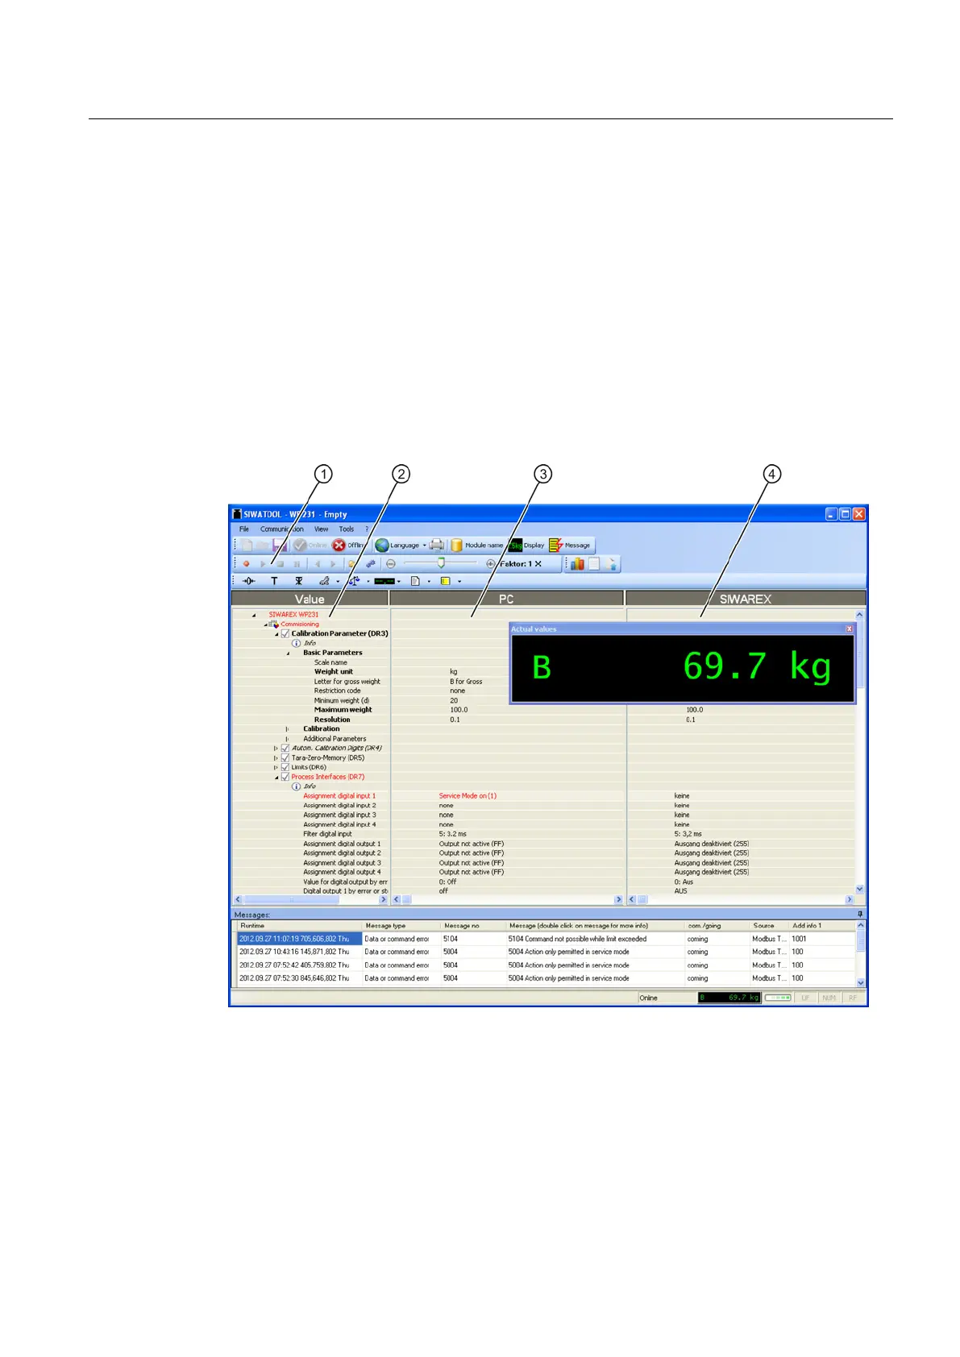Click the Info icon under Calibration Parameter
The image size is (960, 1357).
(x=296, y=643)
